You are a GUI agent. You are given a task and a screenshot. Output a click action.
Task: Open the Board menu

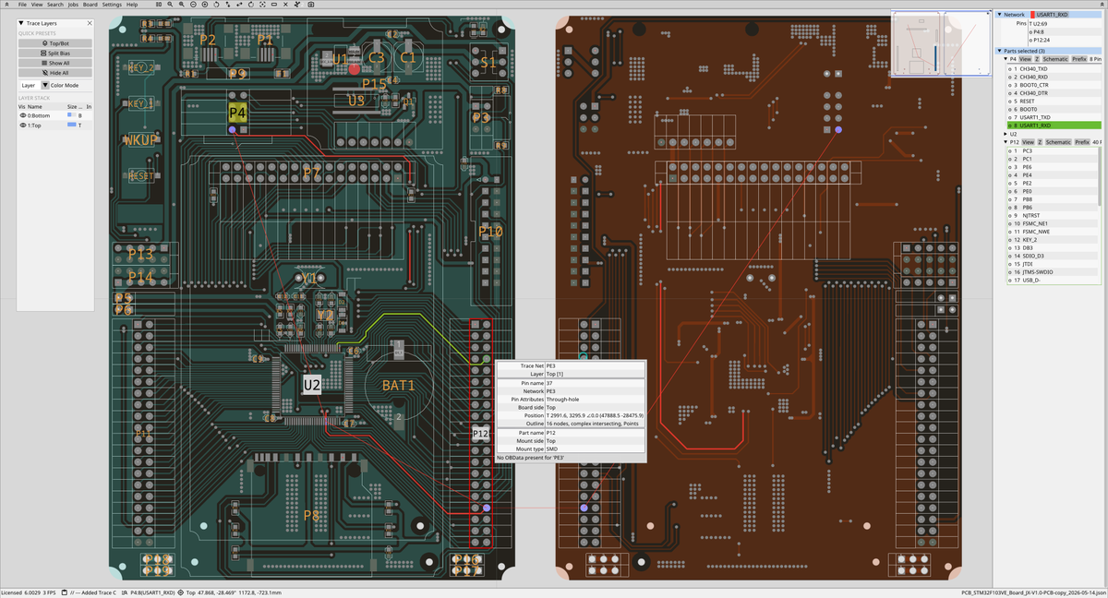(x=90, y=5)
